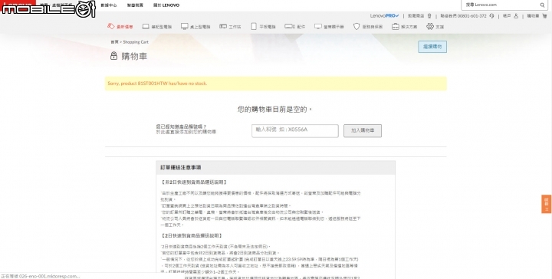Click the 繼續購物 continue shopping button
This screenshot has height=279, width=552.
[x=432, y=47]
